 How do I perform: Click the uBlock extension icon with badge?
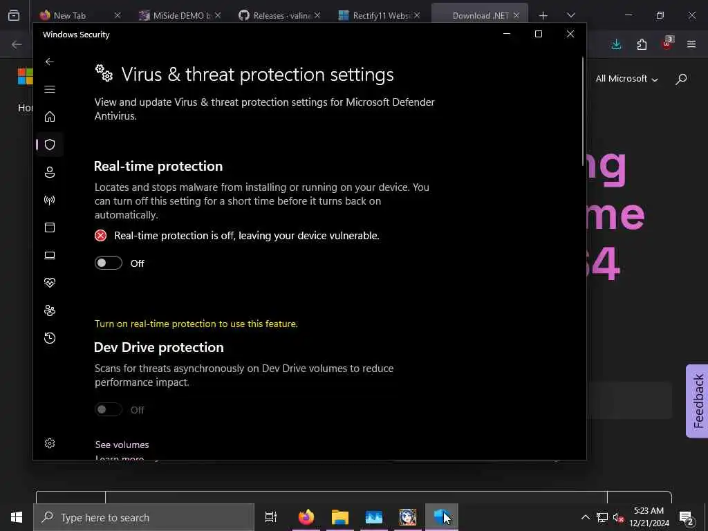coord(667,44)
